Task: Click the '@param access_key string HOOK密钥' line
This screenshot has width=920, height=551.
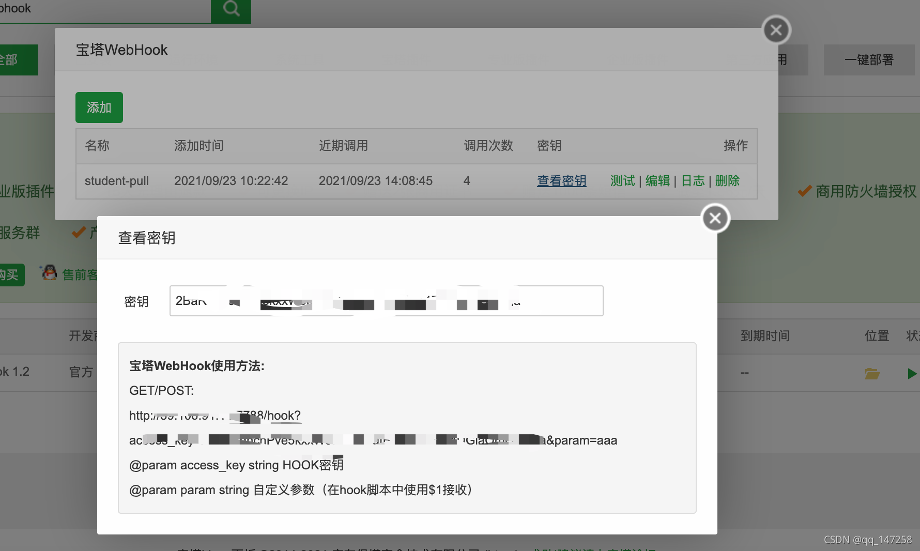Action: pos(236,465)
